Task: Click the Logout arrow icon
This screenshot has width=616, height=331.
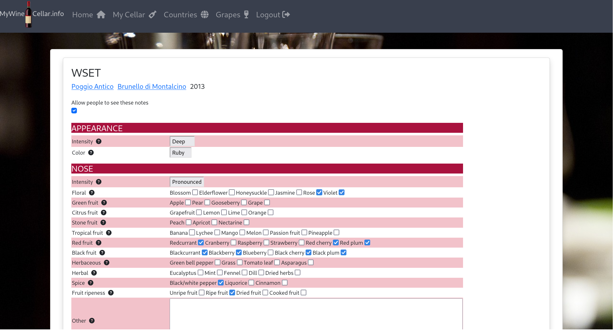Action: point(286,15)
